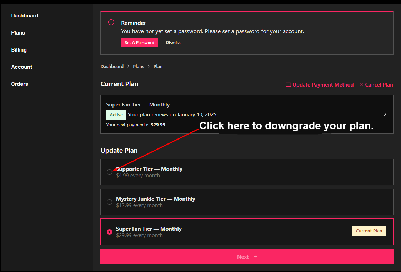Click the Plan breadcrumb item

[158, 66]
